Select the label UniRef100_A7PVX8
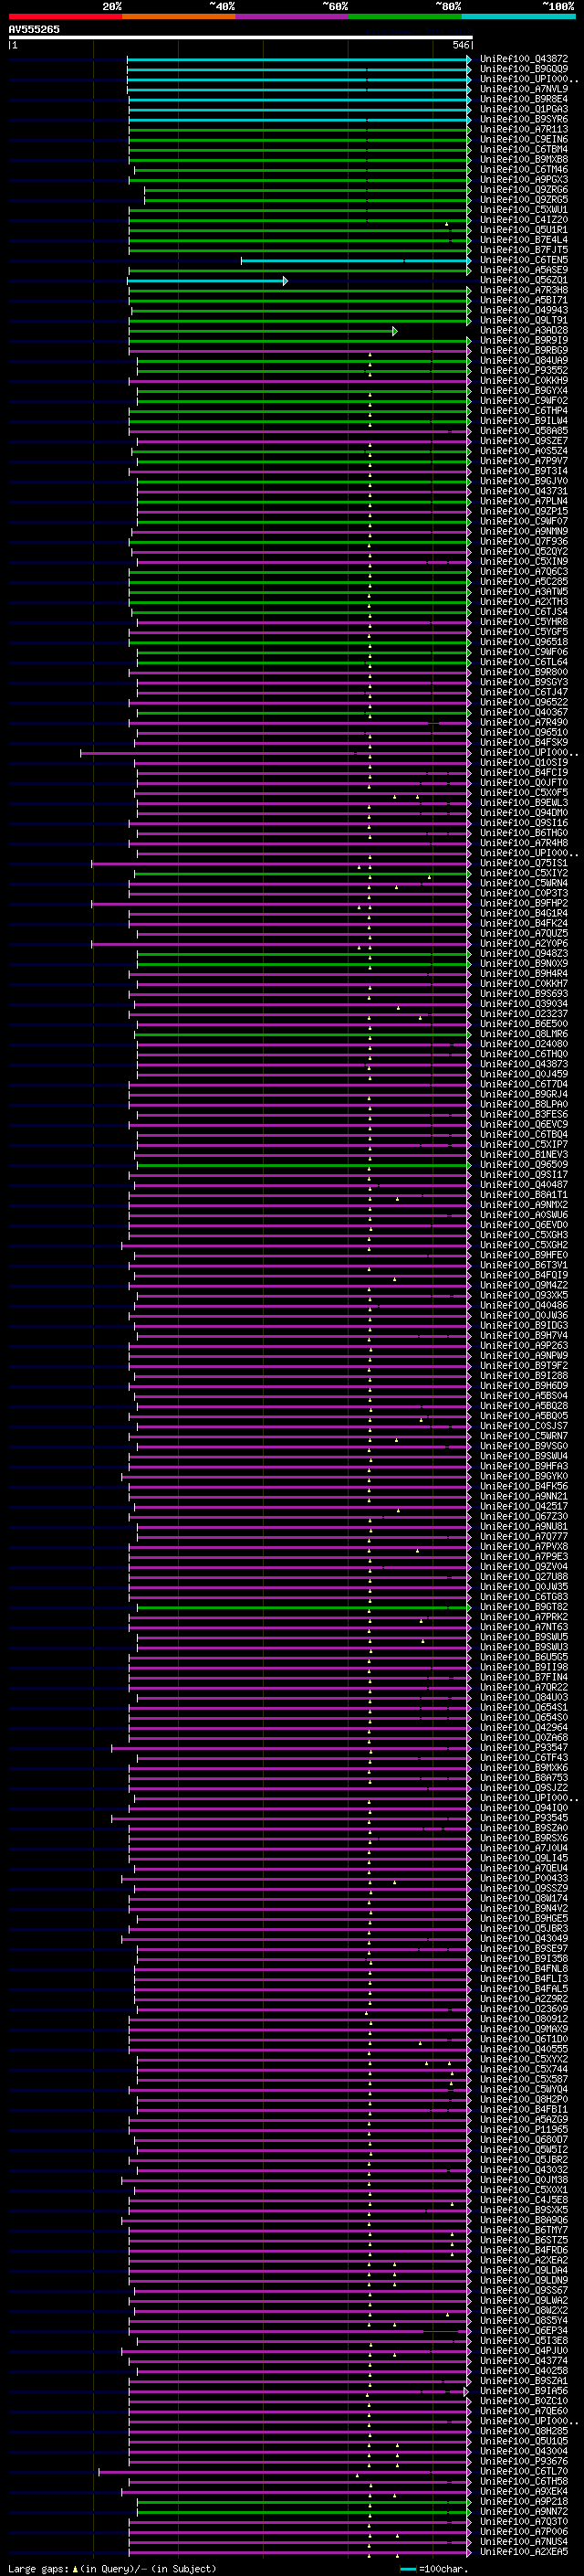This screenshot has height=2576, width=584. [524, 1547]
